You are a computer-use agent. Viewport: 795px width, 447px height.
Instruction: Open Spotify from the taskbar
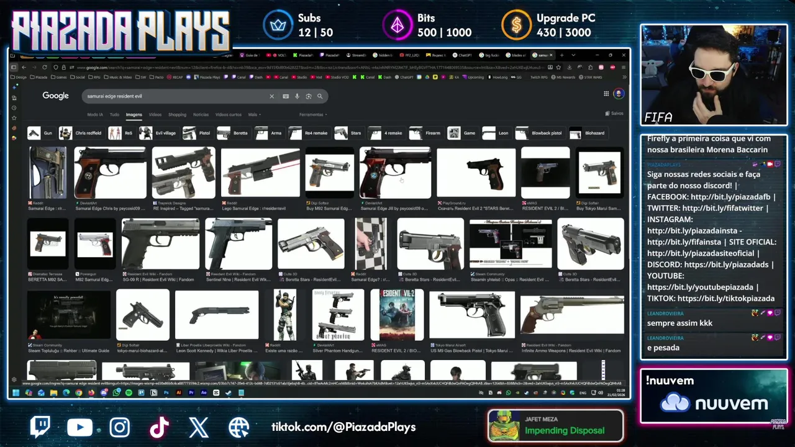(x=129, y=393)
